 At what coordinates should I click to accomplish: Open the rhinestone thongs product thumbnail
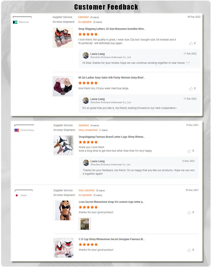[63, 145]
